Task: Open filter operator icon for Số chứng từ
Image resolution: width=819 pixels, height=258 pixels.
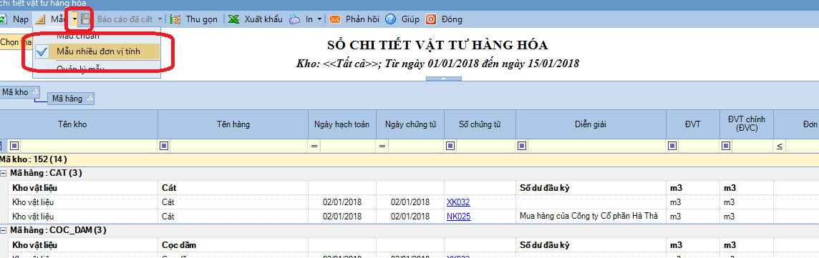Action: [x=450, y=145]
